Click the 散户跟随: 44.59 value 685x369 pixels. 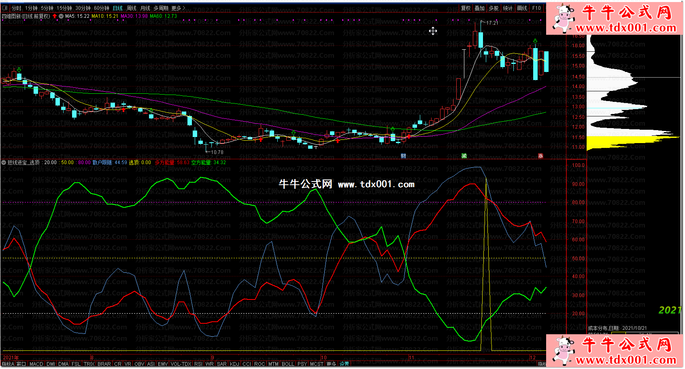110,162
